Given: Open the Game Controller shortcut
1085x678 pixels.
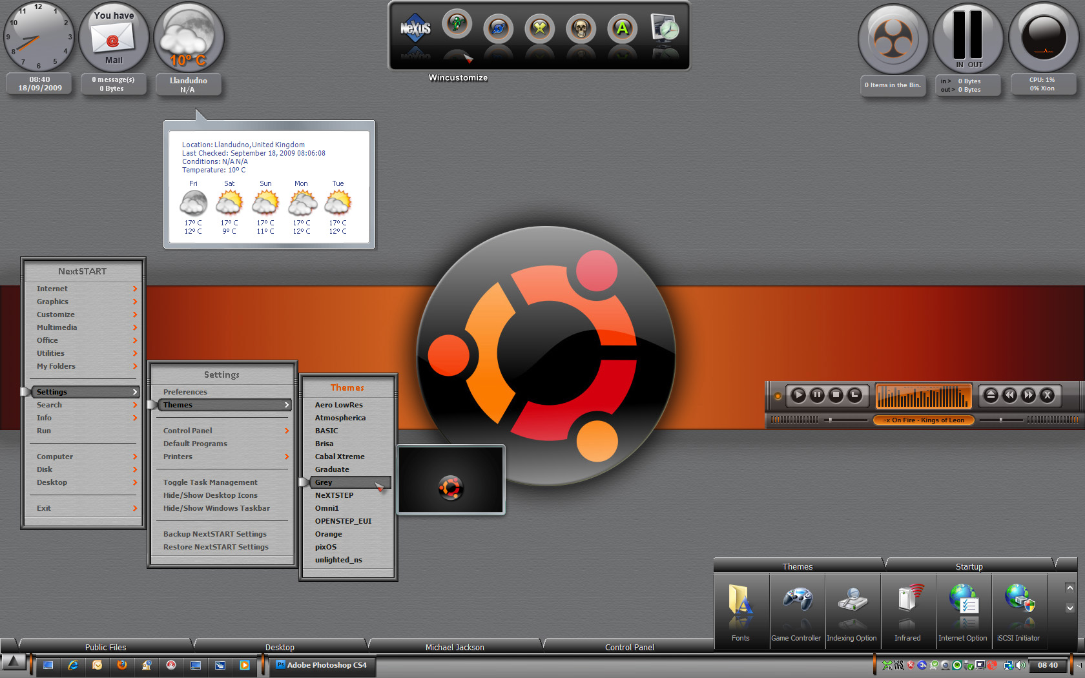Looking at the screenshot, I should pos(796,609).
